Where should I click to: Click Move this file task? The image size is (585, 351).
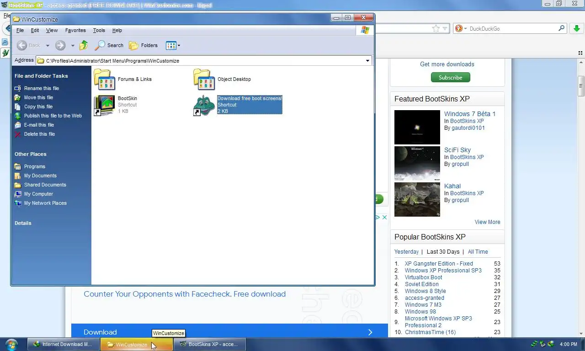click(38, 97)
